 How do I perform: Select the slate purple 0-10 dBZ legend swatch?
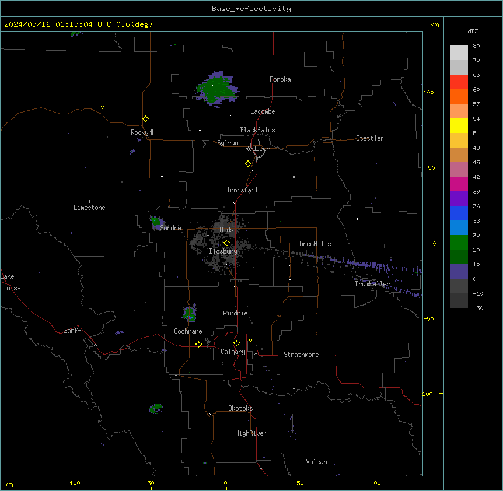[x=459, y=272]
